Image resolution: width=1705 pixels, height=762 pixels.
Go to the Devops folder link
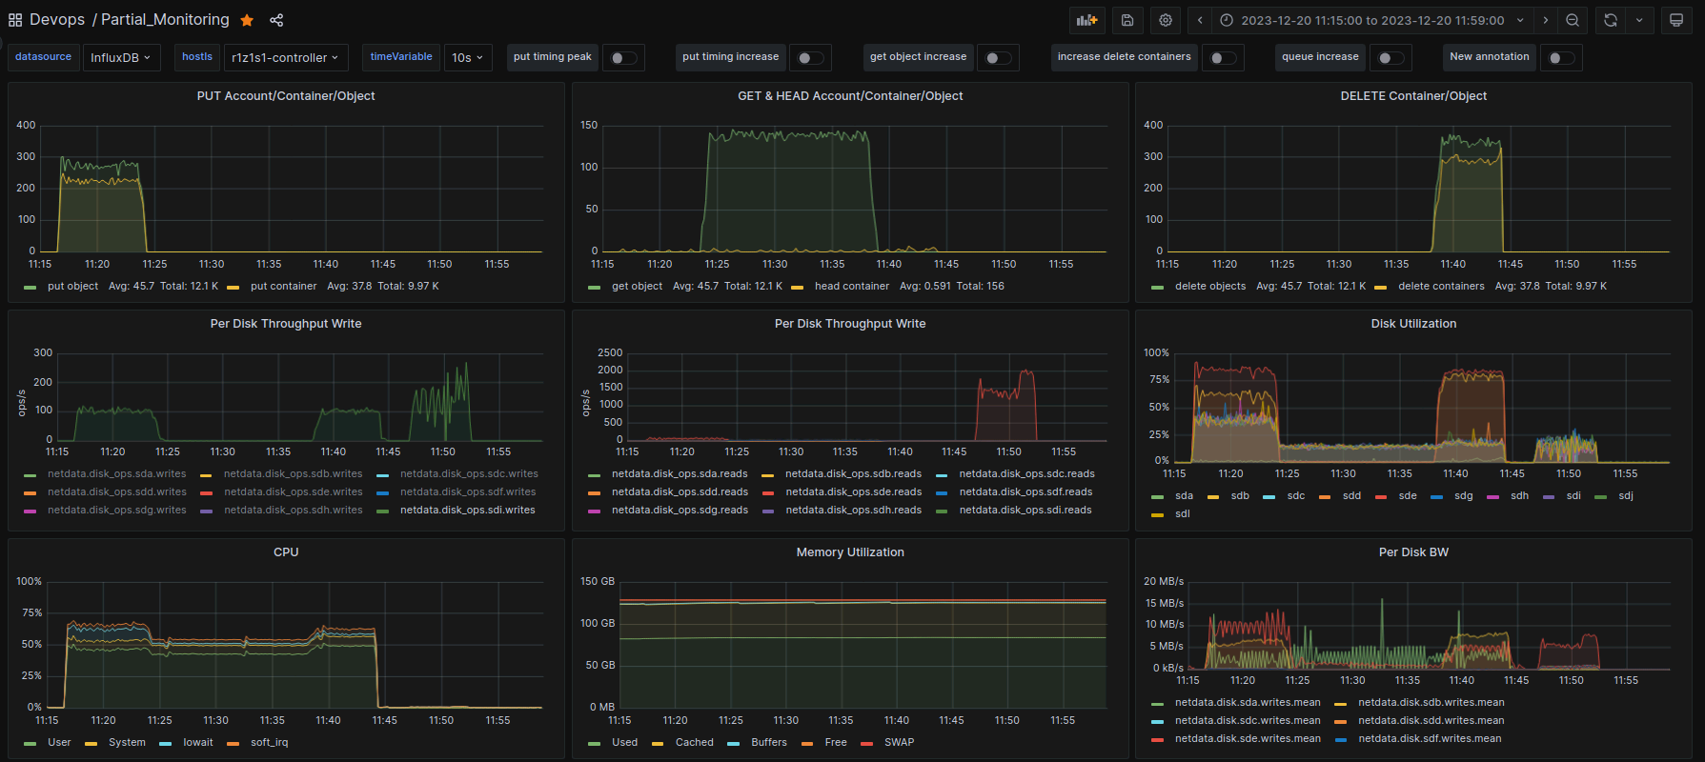56,20
